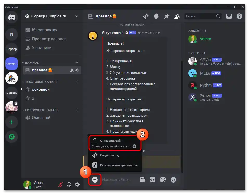Click the Я тут главный bot avatar
This screenshot has width=249, height=194.
[93, 36]
